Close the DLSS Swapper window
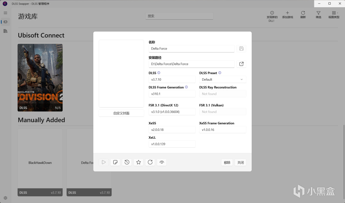Image resolution: width=345 pixels, height=203 pixels. pyautogui.click(x=340, y=3)
